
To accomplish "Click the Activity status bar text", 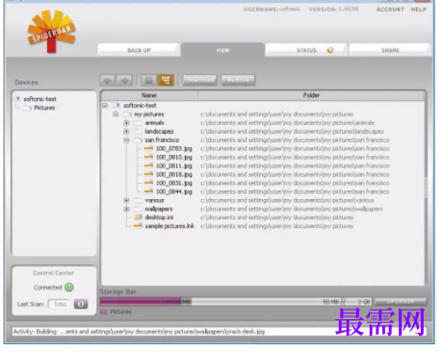I will 139,332.
